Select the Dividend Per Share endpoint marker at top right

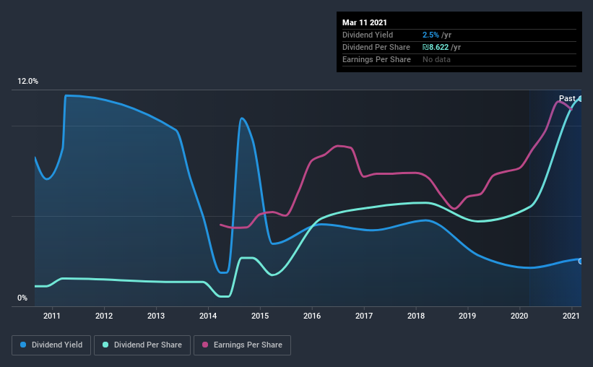[x=581, y=99]
